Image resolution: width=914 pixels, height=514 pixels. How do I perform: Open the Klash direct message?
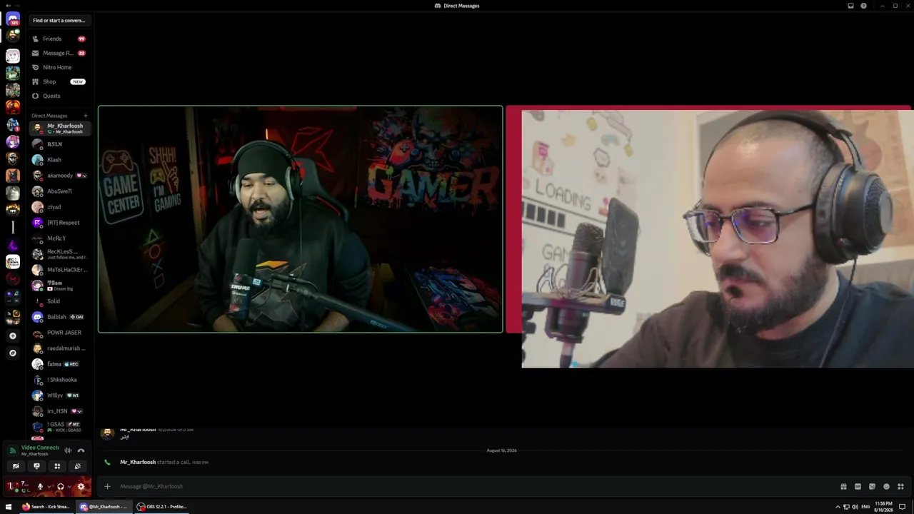60,160
